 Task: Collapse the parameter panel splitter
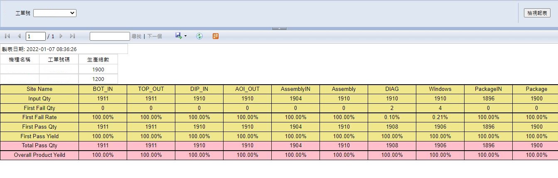(279, 28)
